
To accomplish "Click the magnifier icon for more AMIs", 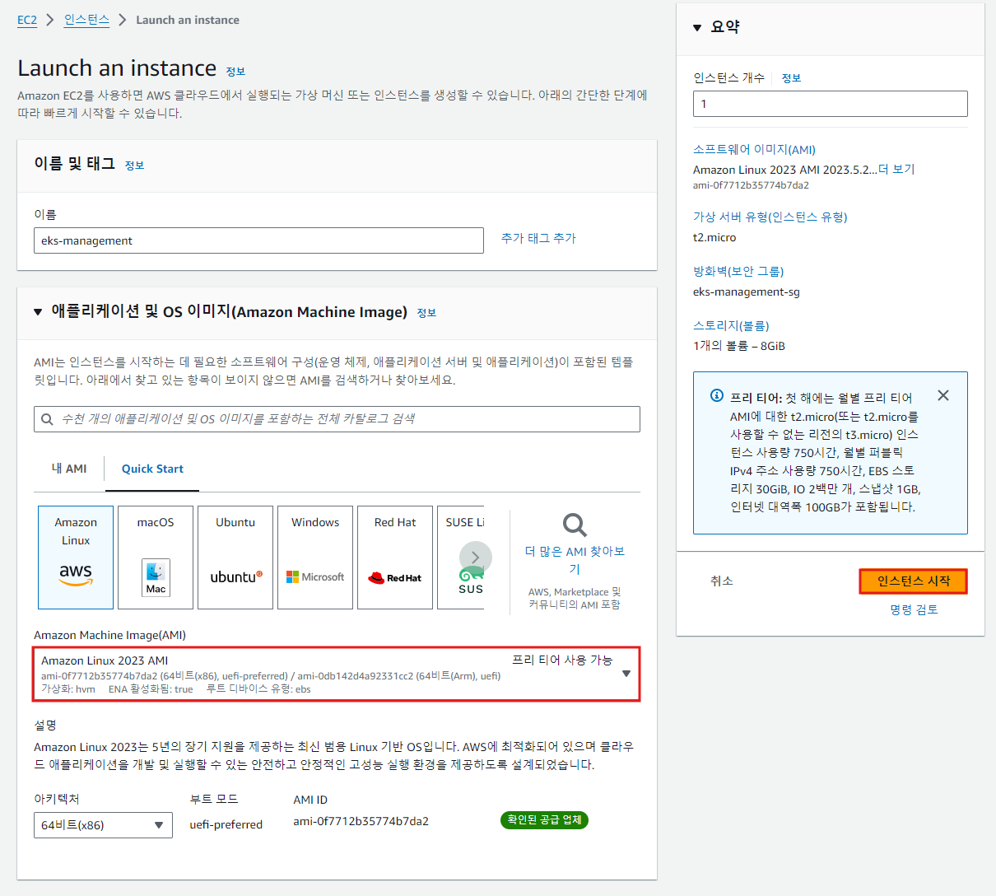I will point(575,525).
